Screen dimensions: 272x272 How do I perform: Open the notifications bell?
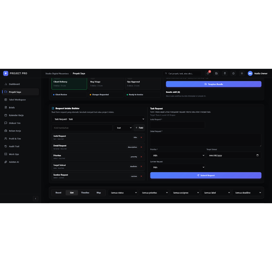[208, 73]
